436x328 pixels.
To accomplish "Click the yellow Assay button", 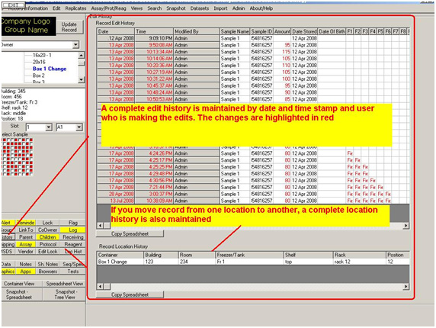I will (26, 244).
